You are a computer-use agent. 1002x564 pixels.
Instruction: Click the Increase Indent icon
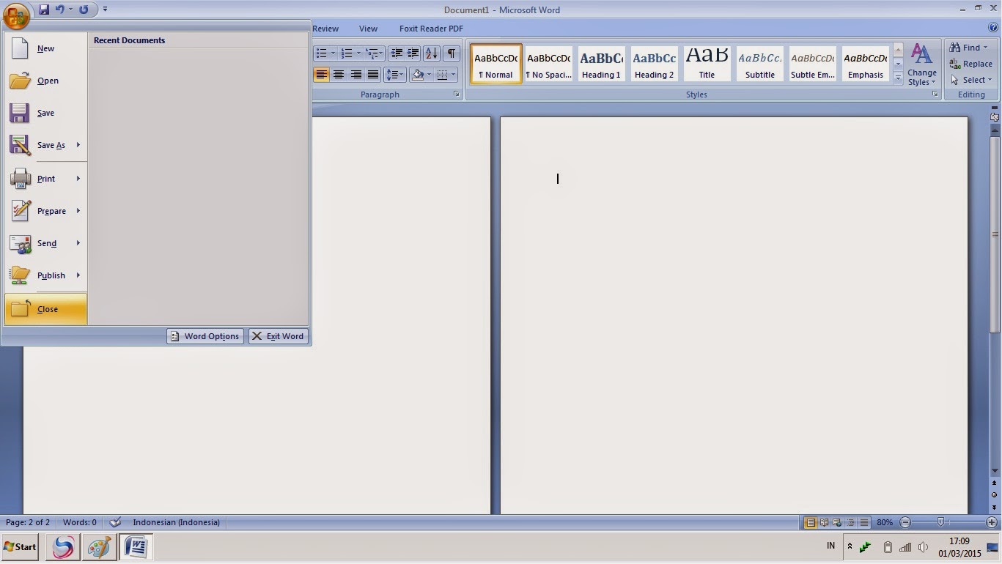[x=412, y=52]
